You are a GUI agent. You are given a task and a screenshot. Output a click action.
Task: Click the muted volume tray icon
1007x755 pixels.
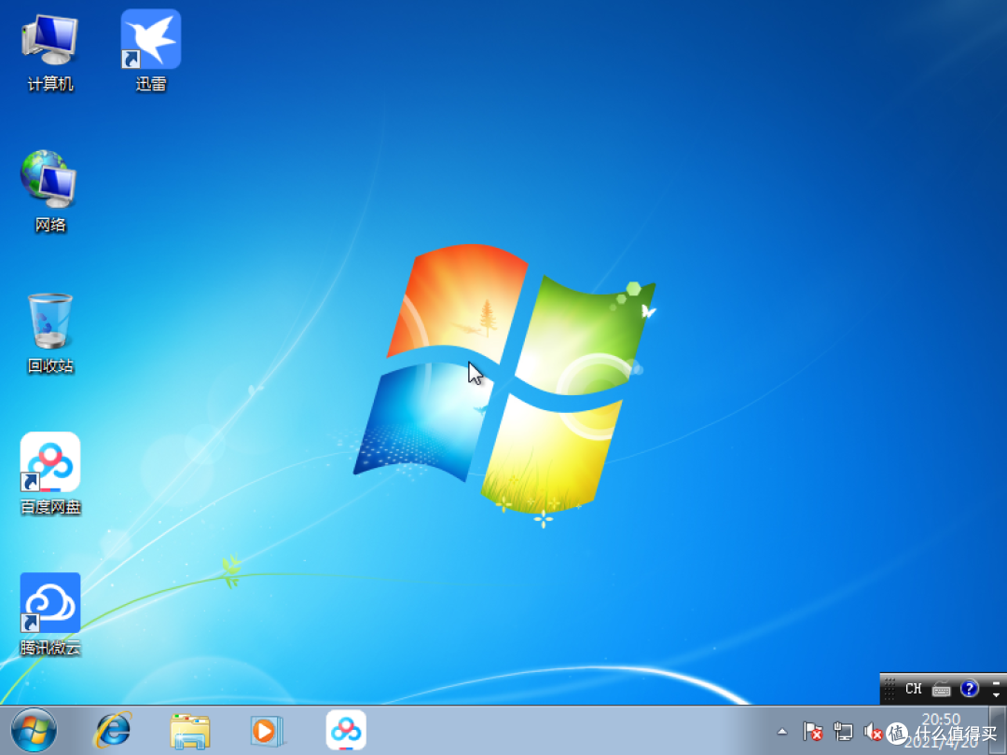tap(872, 732)
